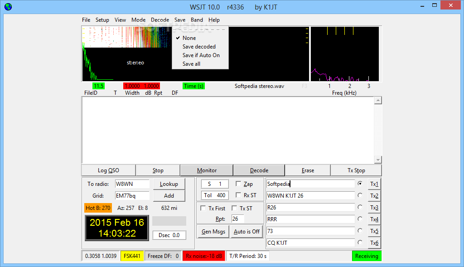The image size is (464, 267).
Task: Click the Softpedia Tx message field
Action: (x=310, y=184)
